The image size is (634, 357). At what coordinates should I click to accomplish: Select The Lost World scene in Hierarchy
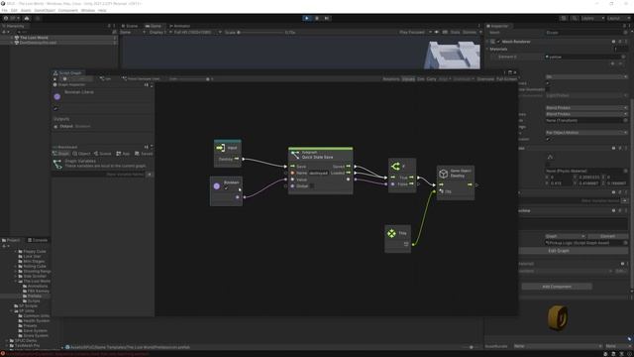[x=34, y=38]
